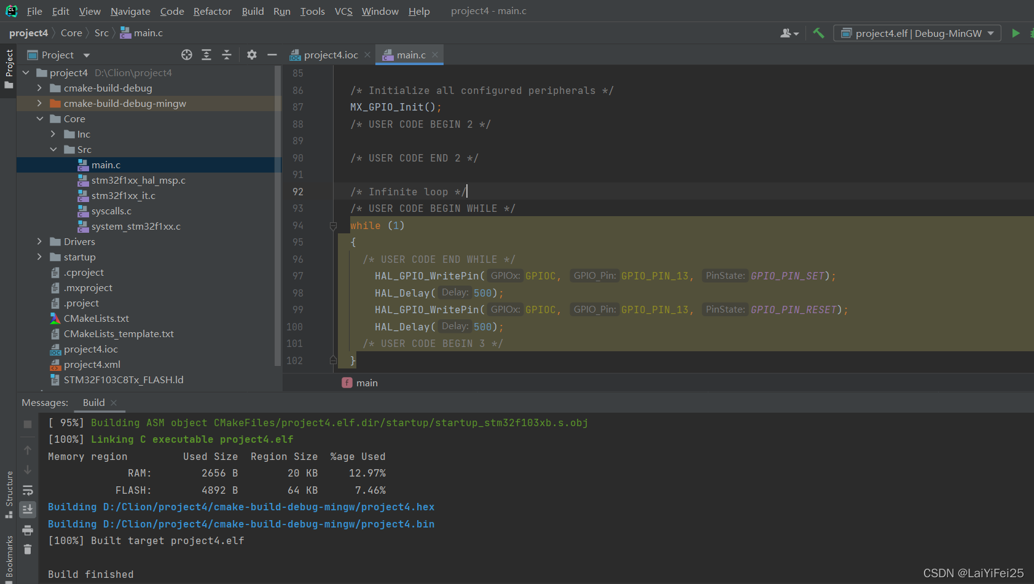
Task: Toggle soft-wrap icon in Messages panel
Action: [x=28, y=490]
